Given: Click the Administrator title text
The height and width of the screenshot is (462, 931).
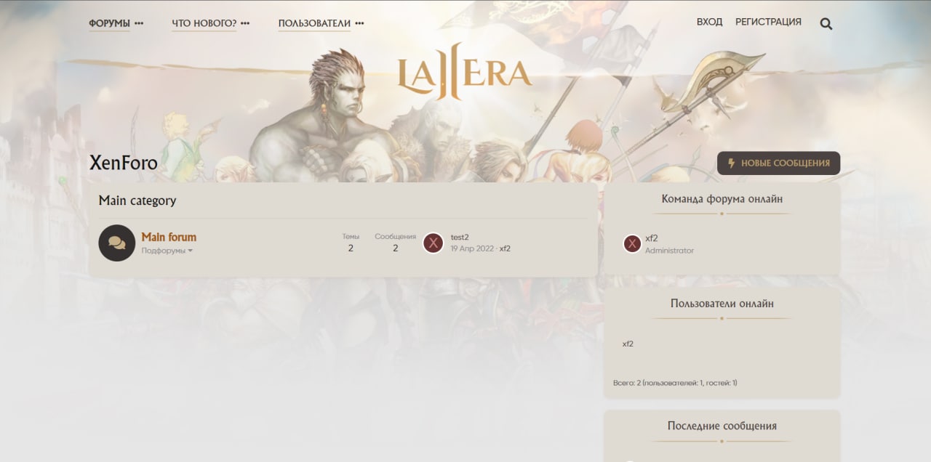Looking at the screenshot, I should click(669, 251).
